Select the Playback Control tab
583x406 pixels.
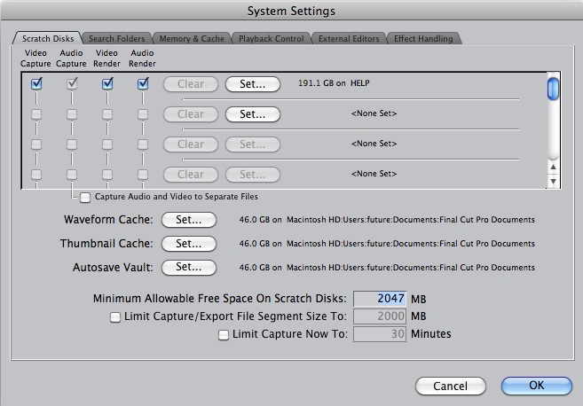[271, 39]
